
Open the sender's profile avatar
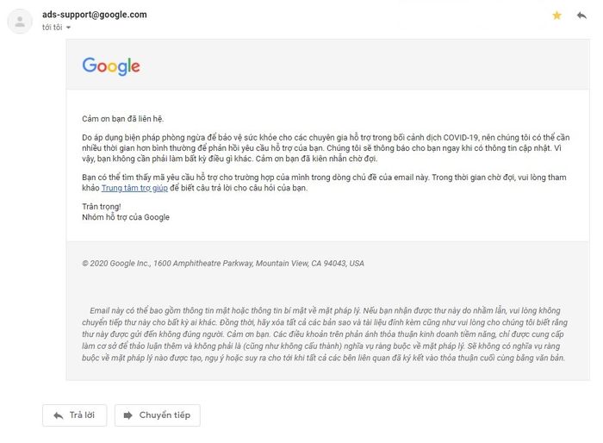click(20, 22)
